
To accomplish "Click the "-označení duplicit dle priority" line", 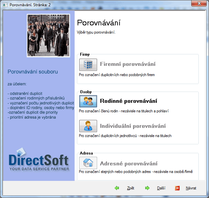I will pos(33,112).
